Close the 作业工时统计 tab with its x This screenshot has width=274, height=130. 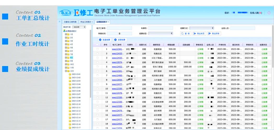[93, 22]
